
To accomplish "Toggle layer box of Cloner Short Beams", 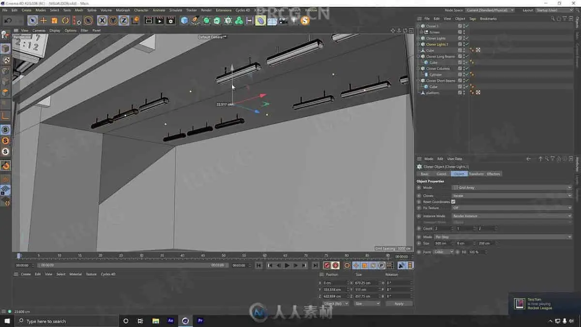I will pos(460,80).
